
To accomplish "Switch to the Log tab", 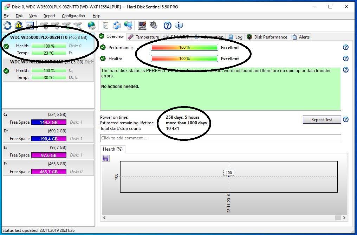I will [235, 37].
